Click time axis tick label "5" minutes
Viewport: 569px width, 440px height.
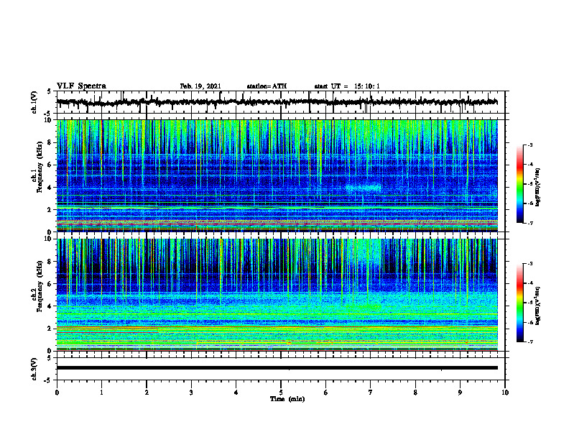tap(281, 393)
